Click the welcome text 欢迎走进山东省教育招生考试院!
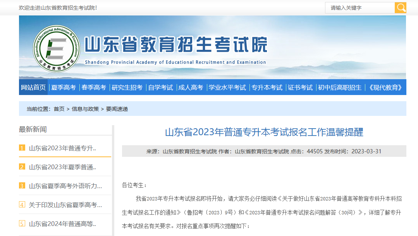Screen dimensions: 418x236 point(58,8)
